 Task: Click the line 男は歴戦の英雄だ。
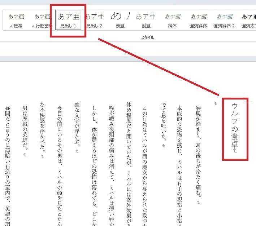(x=25, y=128)
